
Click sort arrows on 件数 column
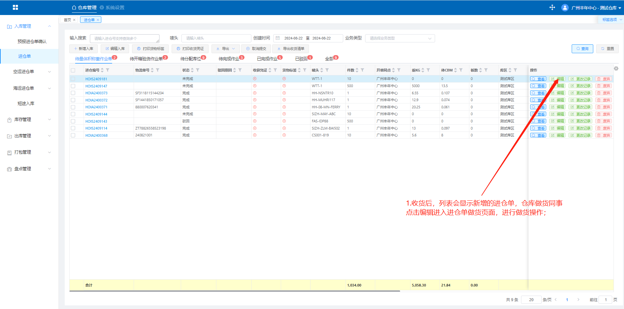(x=357, y=70)
